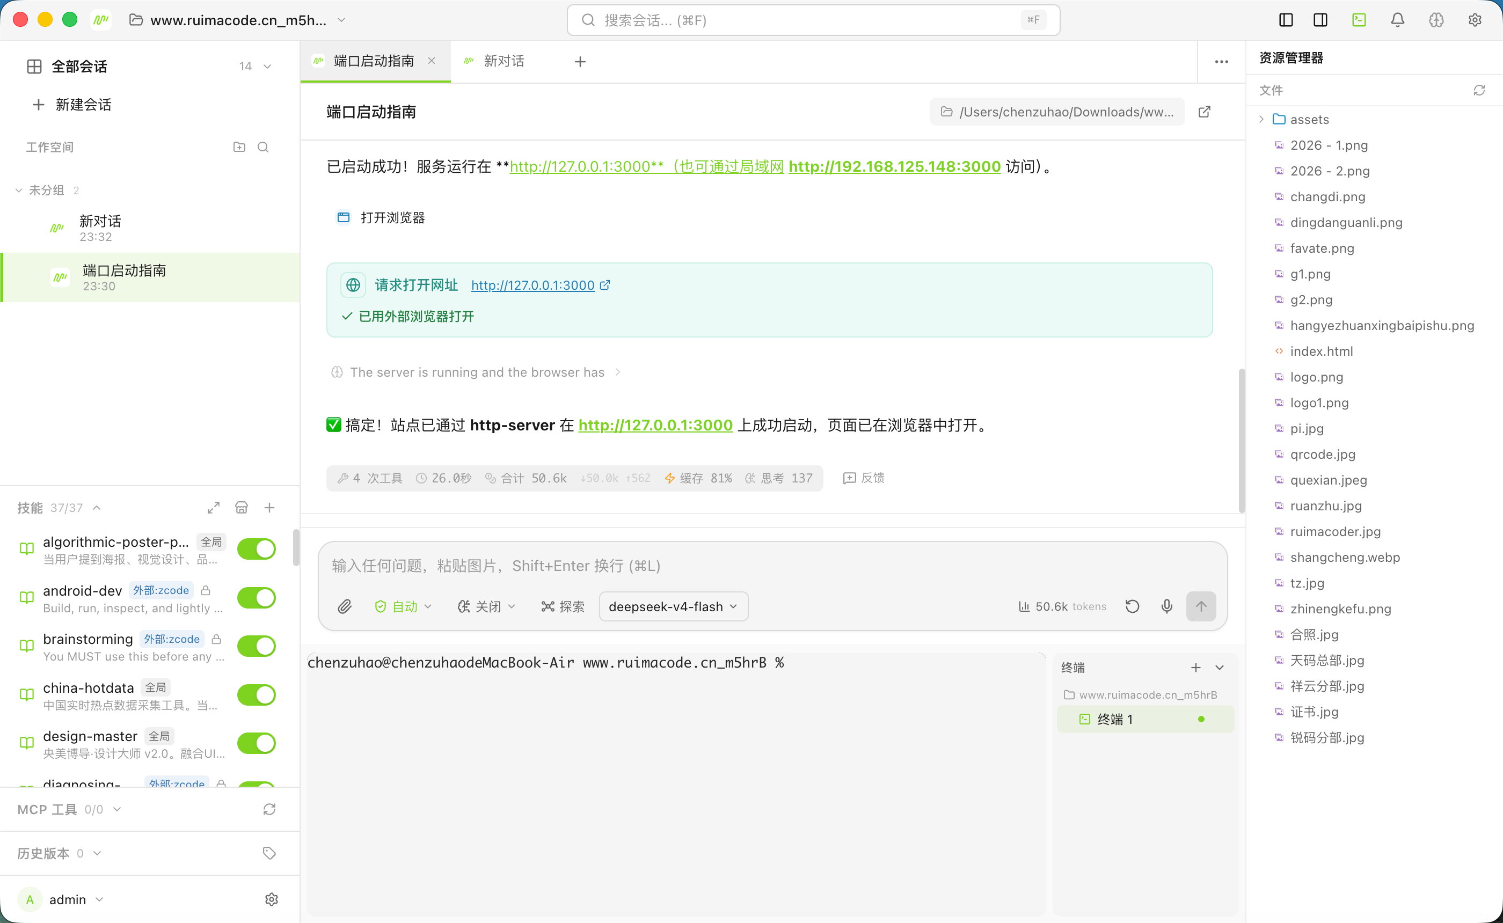
Task: Expand the assets folder
Action: click(1261, 119)
